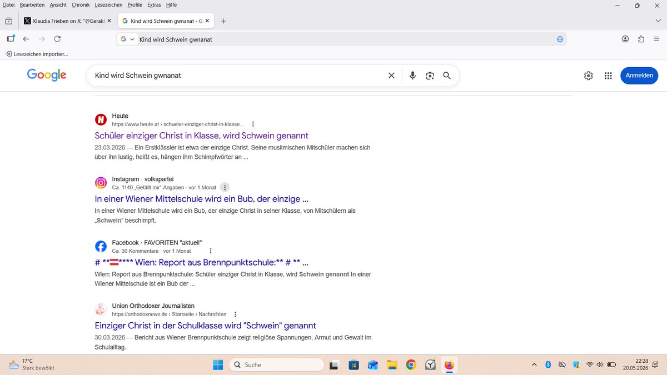Click the Instagram result icon

101,183
